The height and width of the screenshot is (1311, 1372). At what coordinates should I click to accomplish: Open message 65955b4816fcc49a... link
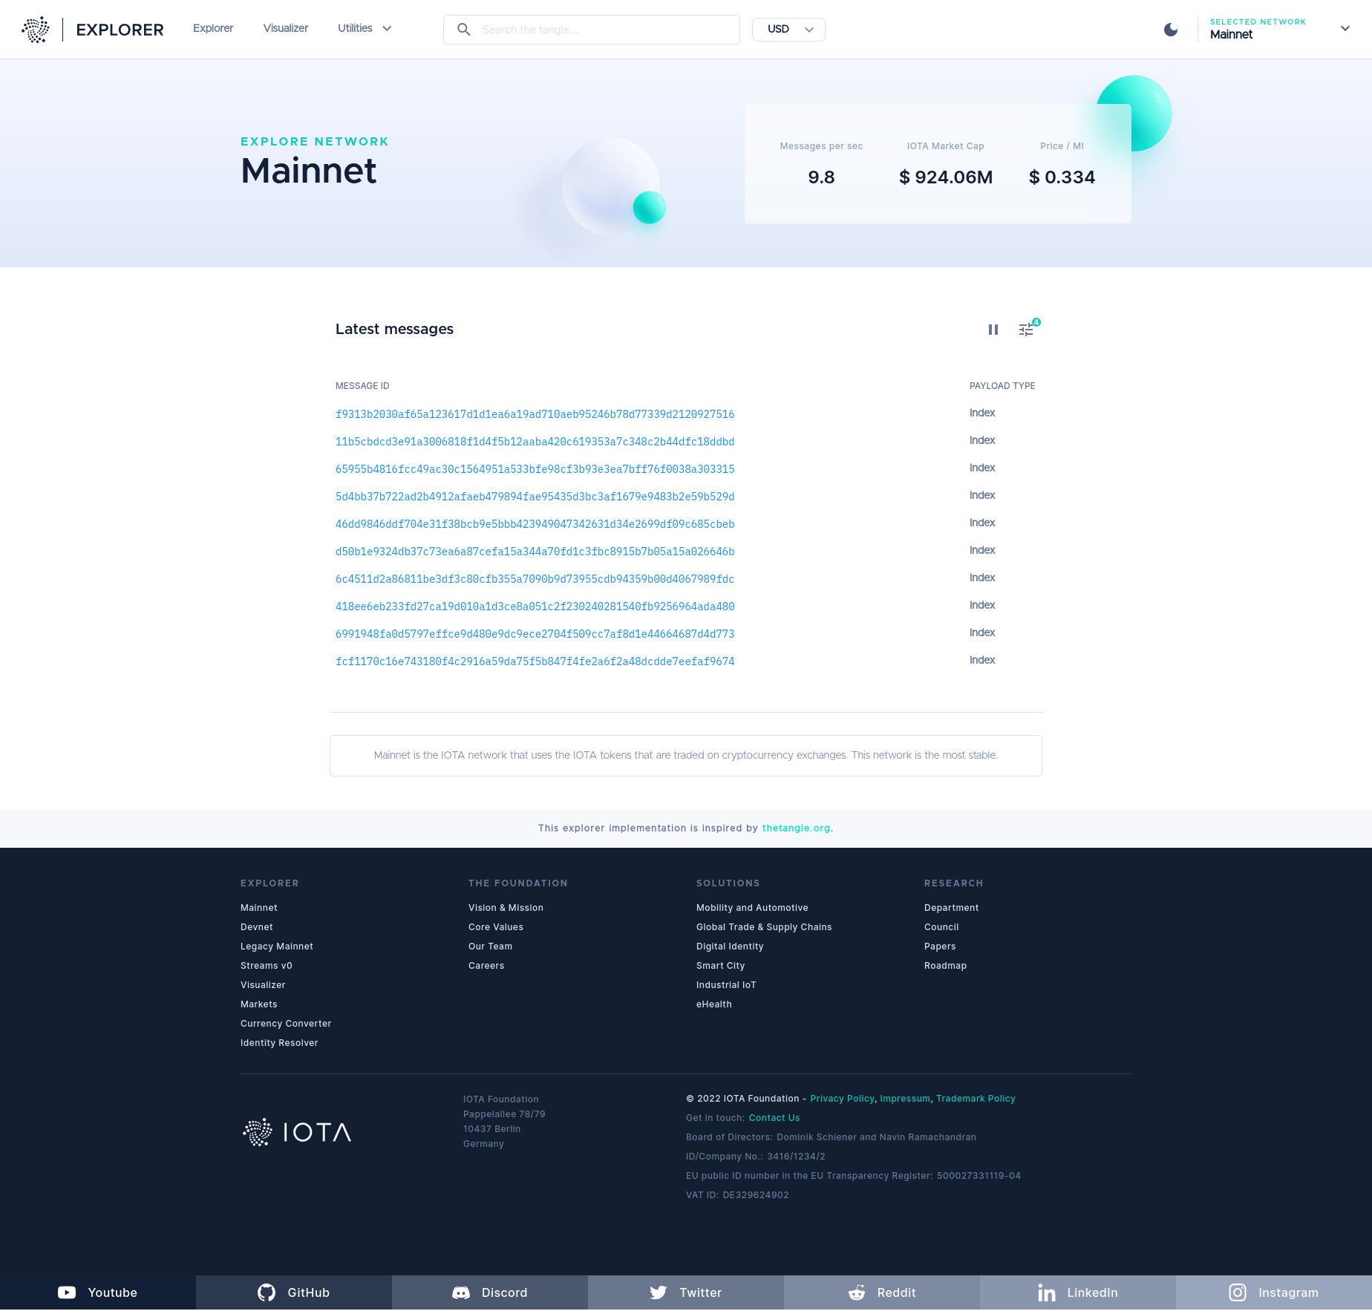(535, 469)
